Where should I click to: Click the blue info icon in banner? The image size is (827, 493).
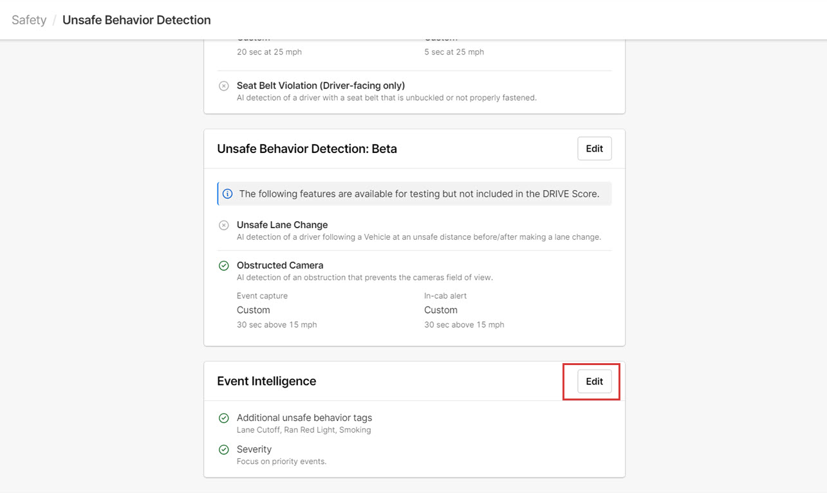point(227,193)
